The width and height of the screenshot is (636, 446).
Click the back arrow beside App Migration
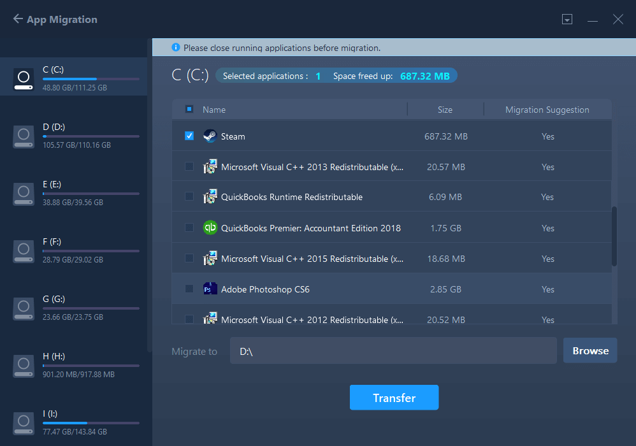(18, 19)
